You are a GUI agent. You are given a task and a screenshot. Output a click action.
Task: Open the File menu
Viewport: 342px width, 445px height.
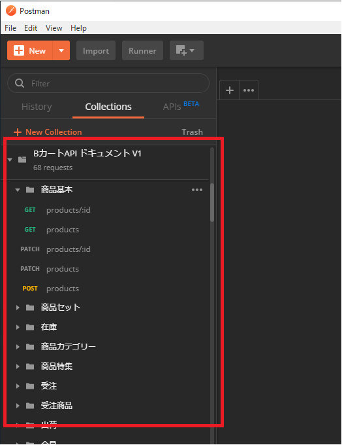10,27
